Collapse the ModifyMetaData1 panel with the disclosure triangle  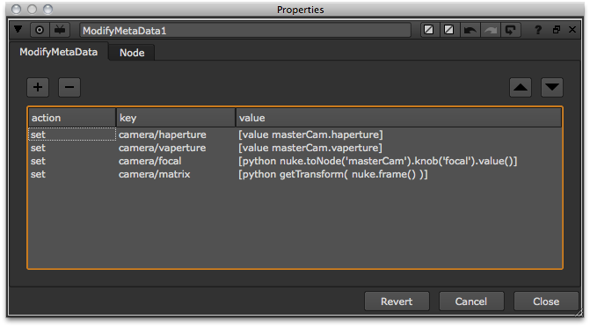pos(18,29)
